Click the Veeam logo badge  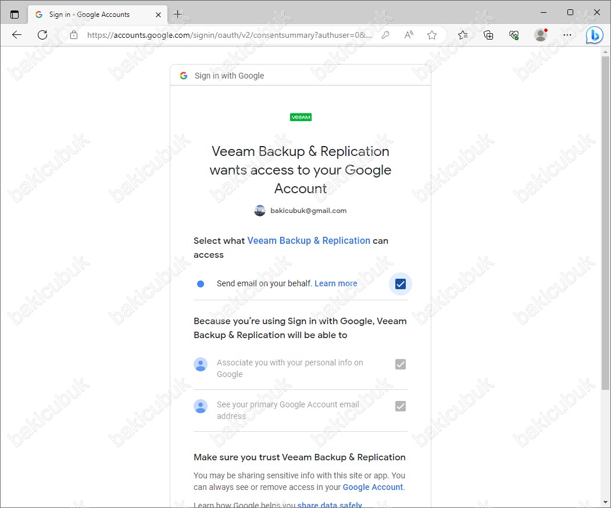[x=301, y=117]
